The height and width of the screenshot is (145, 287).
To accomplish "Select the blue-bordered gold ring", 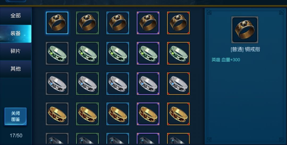I will tap(118, 114).
